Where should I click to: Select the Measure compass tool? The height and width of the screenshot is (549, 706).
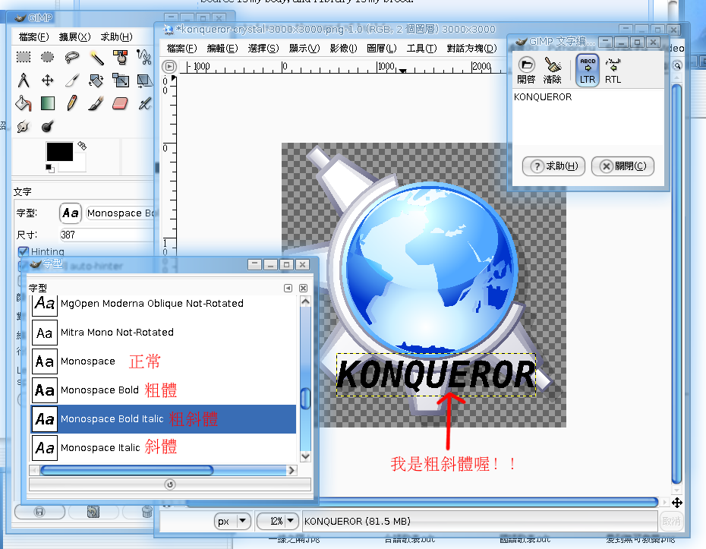[x=24, y=80]
